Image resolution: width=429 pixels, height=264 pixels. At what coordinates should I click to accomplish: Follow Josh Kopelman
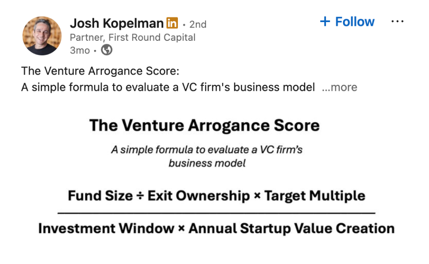point(347,22)
